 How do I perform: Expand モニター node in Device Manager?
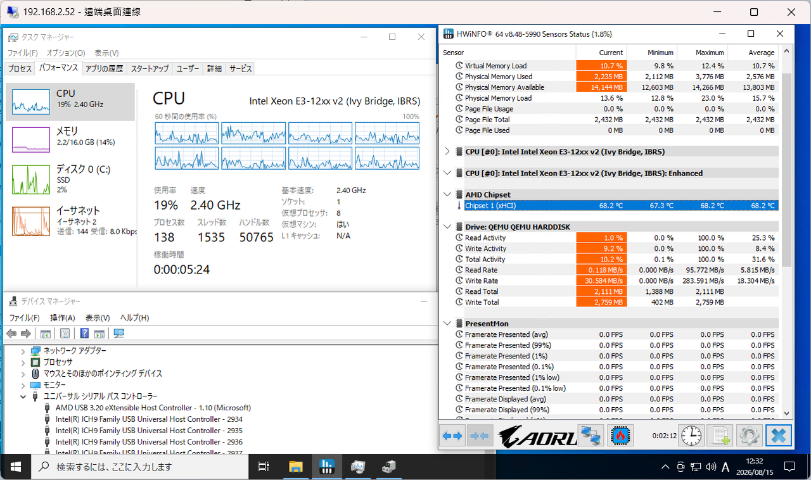pyautogui.click(x=23, y=385)
